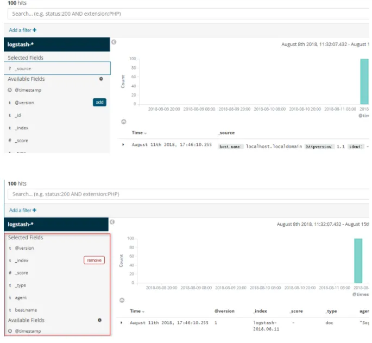Click upper 'Add a filter' link

23,30
